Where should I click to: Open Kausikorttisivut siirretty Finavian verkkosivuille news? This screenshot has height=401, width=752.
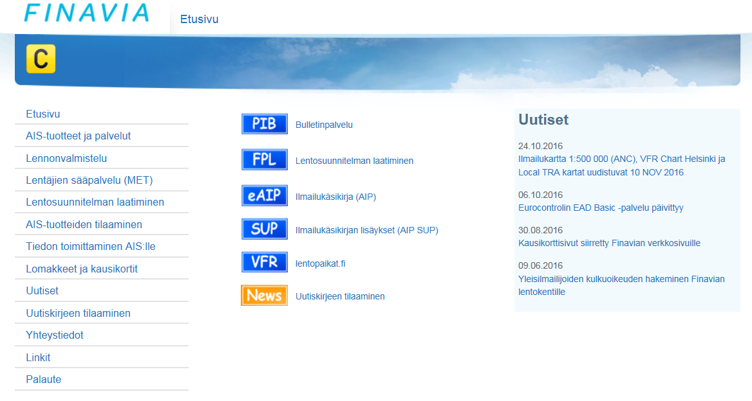click(609, 243)
